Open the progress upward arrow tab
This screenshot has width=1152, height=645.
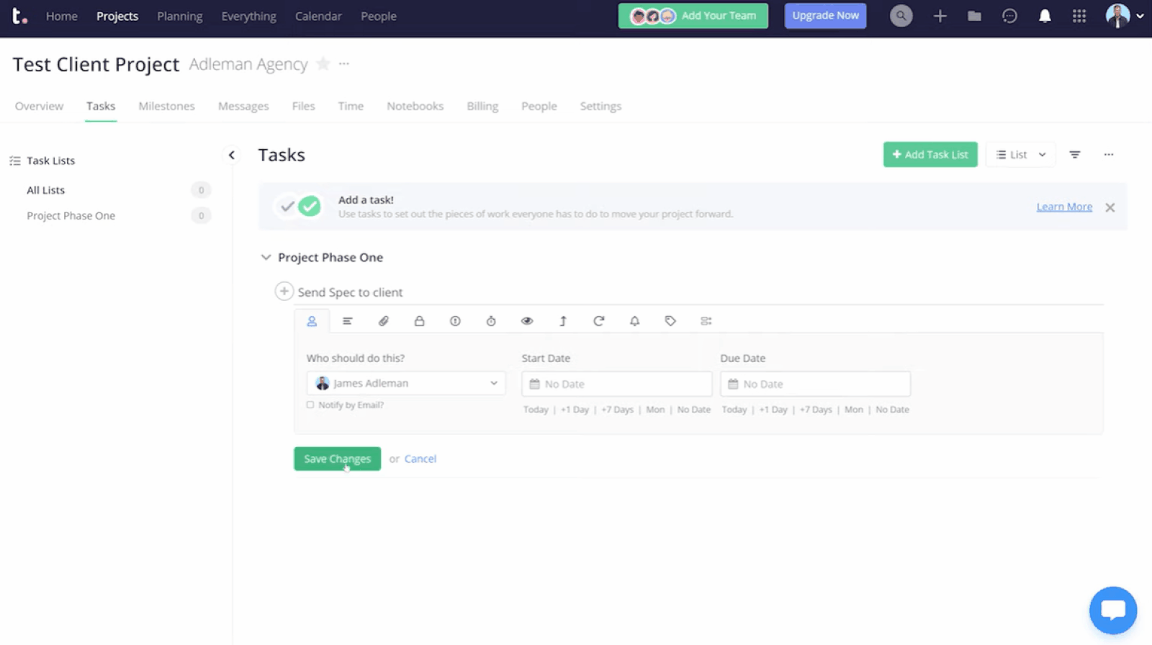tap(563, 321)
